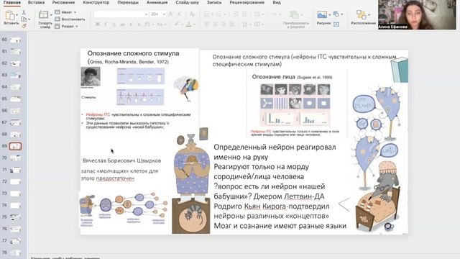
Task: Click the Восстановить (Reset) slide button
Action: click(x=70, y=19)
